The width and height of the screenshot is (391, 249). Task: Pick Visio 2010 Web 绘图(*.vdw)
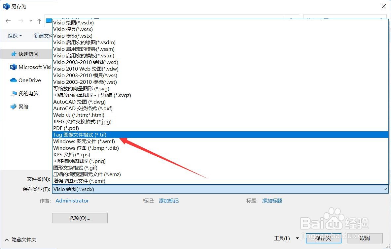[x=221, y=69]
